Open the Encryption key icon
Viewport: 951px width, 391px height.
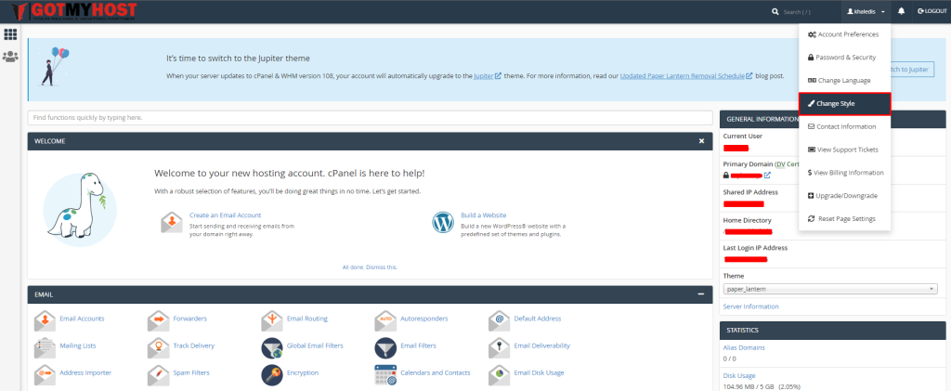point(272,374)
